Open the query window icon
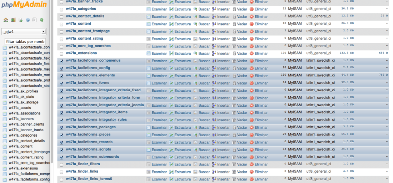 (x=21, y=20)
